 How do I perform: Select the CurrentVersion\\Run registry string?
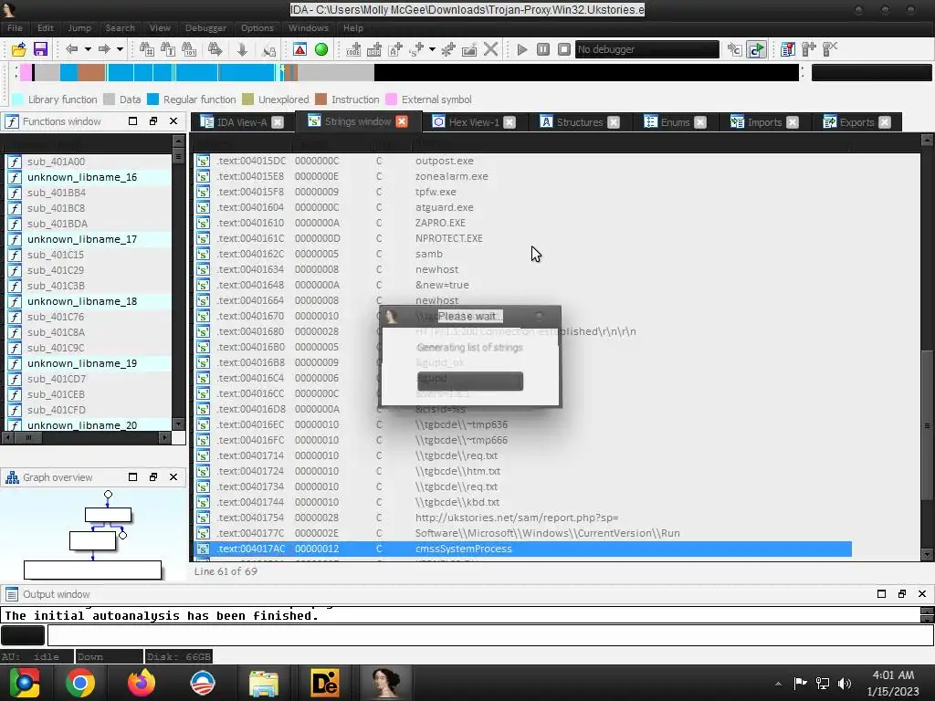point(523,533)
